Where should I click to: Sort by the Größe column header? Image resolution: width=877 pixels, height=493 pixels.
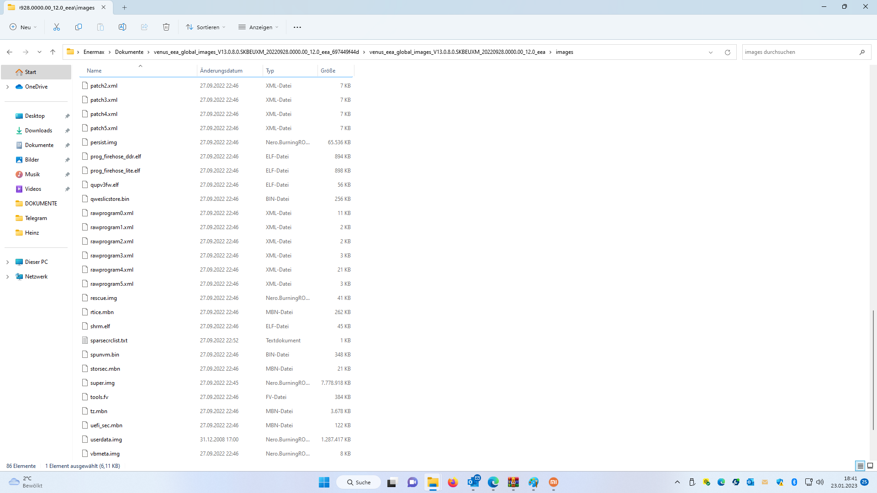[x=328, y=71]
